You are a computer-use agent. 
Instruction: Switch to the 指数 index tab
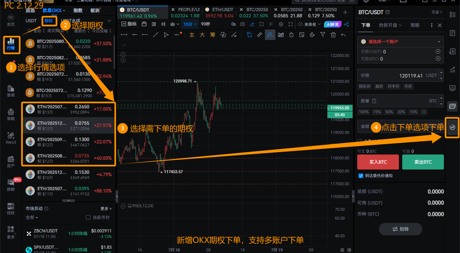point(78,10)
